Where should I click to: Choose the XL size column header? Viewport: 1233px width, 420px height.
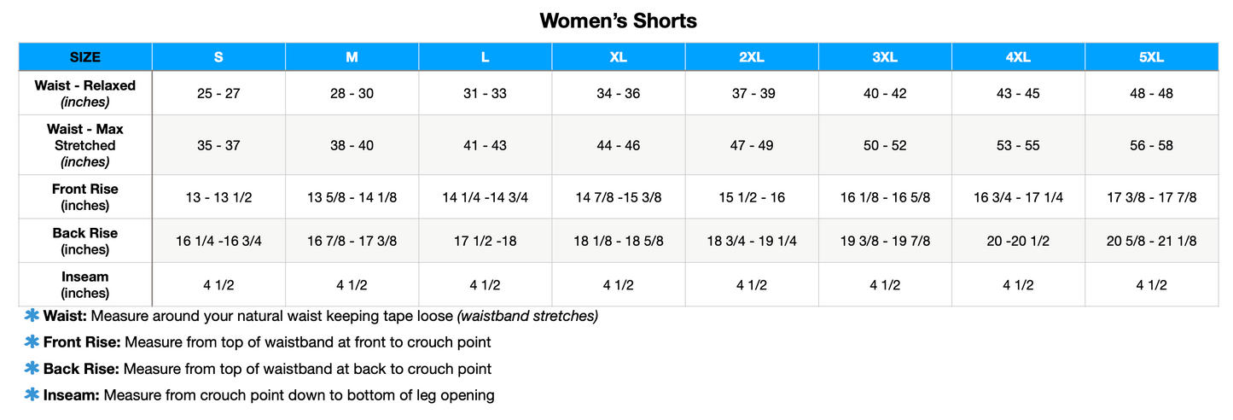[x=619, y=57]
